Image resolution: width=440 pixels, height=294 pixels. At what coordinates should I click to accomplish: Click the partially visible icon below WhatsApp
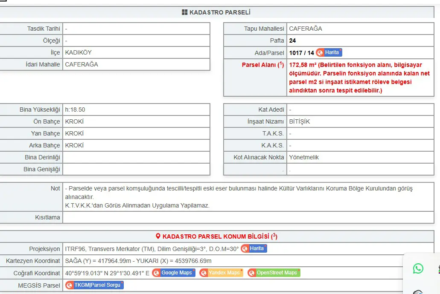click(x=418, y=292)
